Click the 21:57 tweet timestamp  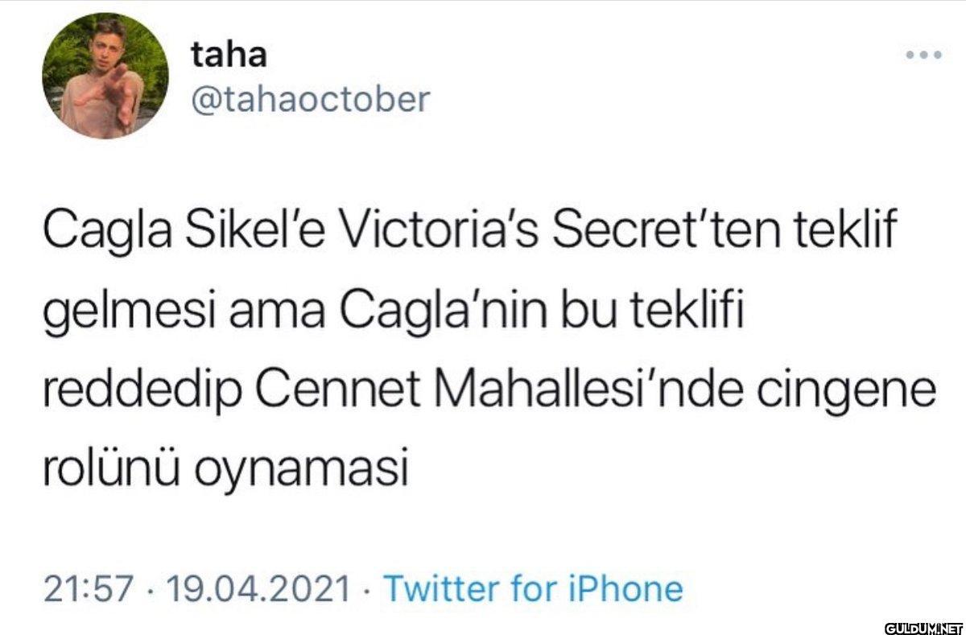click(89, 589)
